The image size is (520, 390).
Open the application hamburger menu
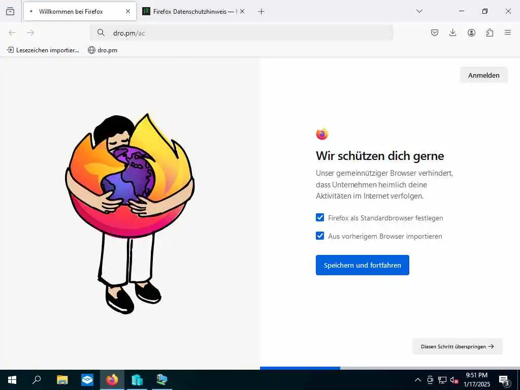pyautogui.click(x=508, y=32)
